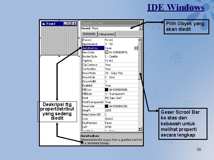The image size is (214, 160).
Task: Click the FillStyle value 1 - Transparent
Action: pos(121,94)
